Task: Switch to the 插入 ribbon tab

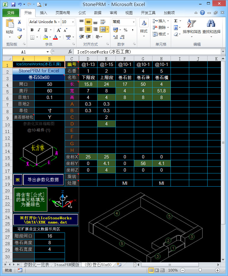Action: click(x=44, y=13)
